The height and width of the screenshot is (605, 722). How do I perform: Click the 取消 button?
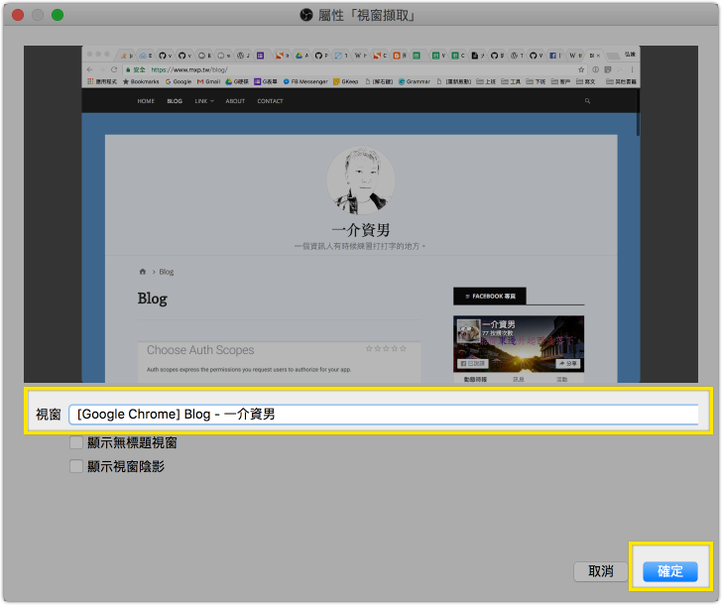pyautogui.click(x=600, y=571)
